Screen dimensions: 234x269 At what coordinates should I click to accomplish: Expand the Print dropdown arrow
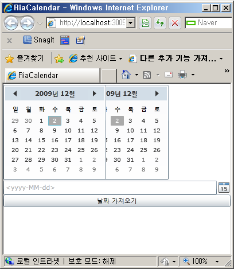pos(193,75)
